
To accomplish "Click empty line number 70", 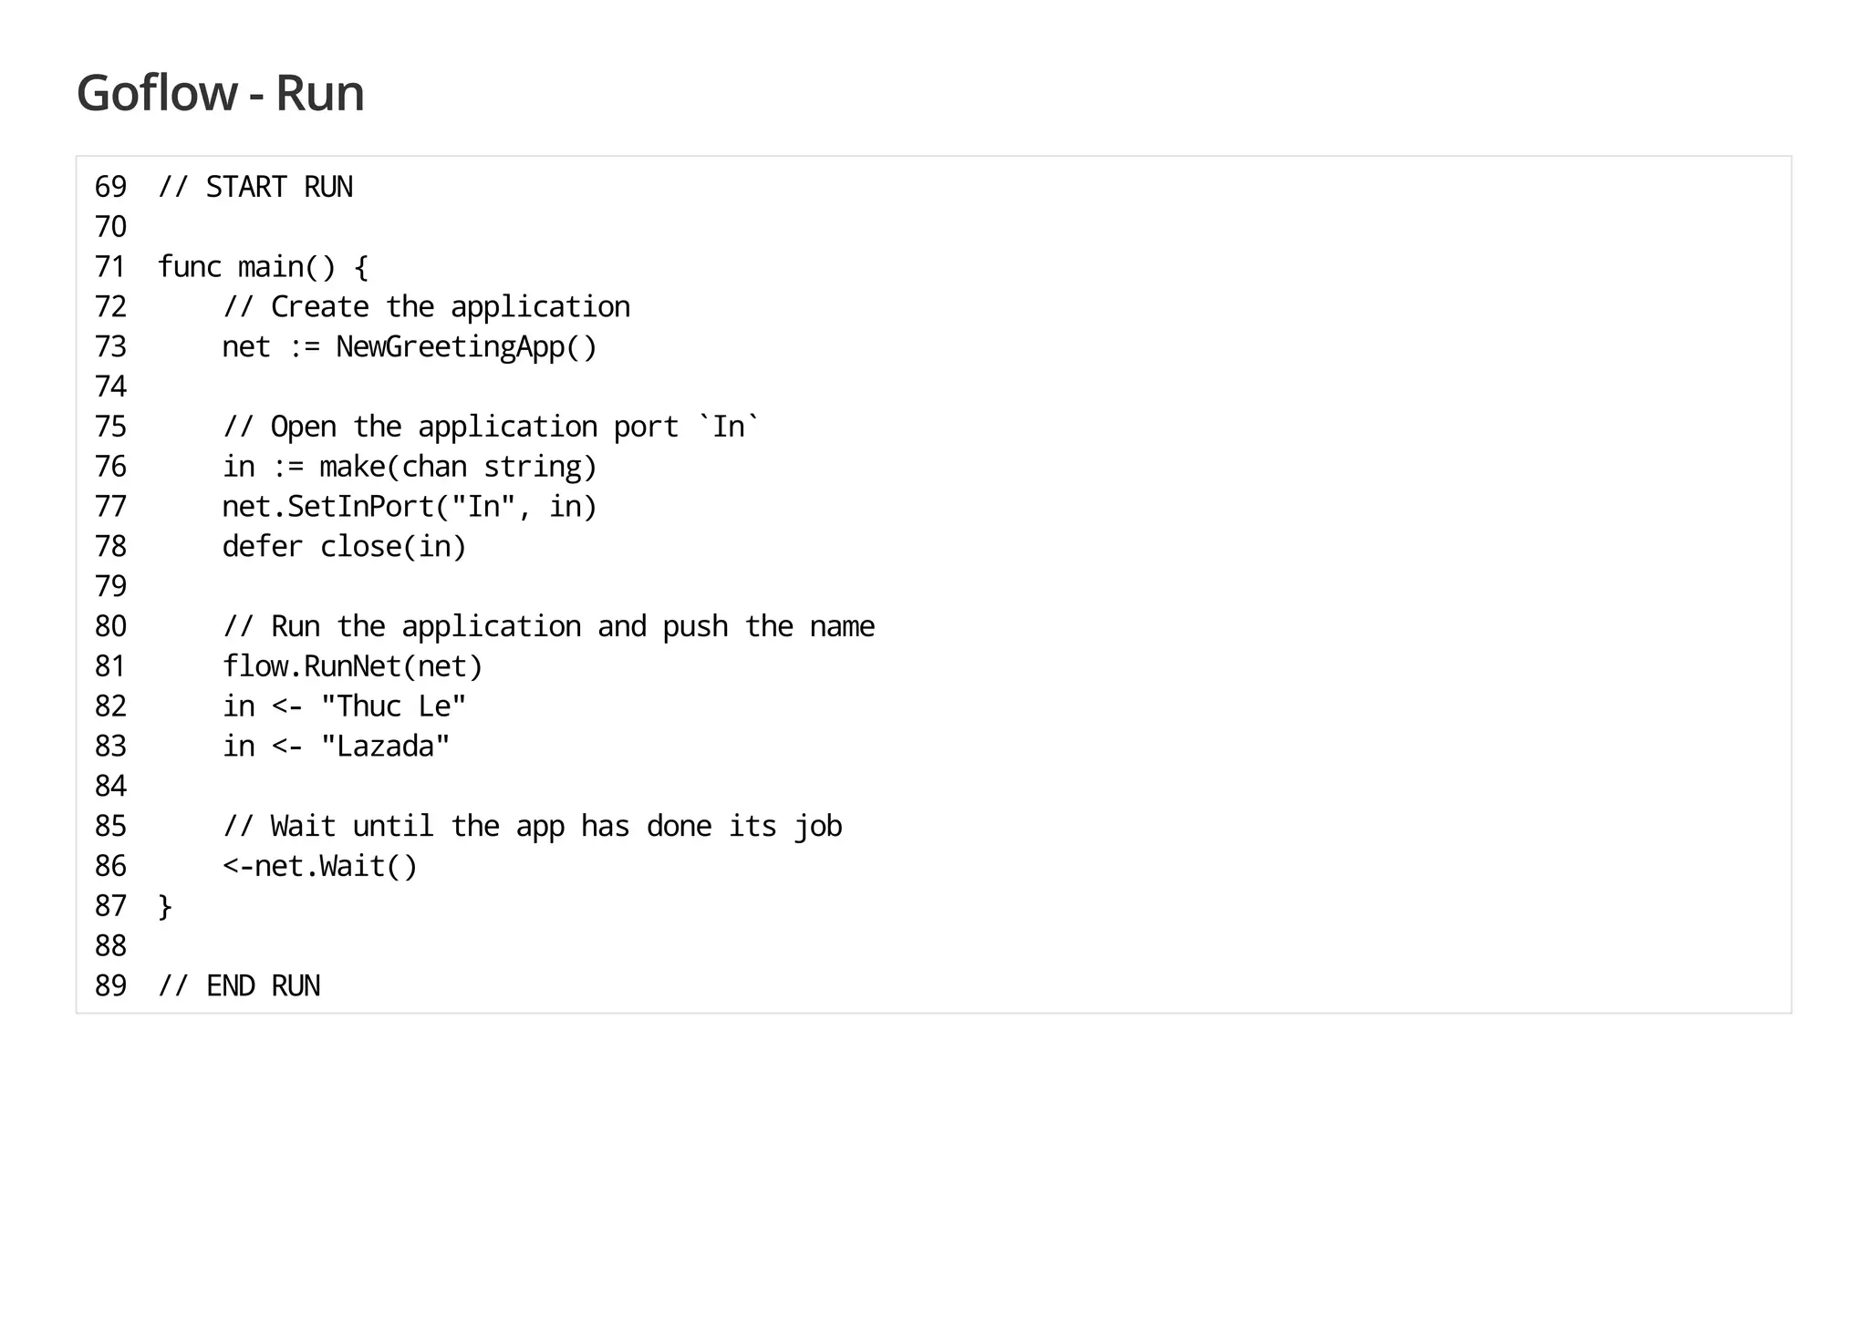I will tap(110, 227).
